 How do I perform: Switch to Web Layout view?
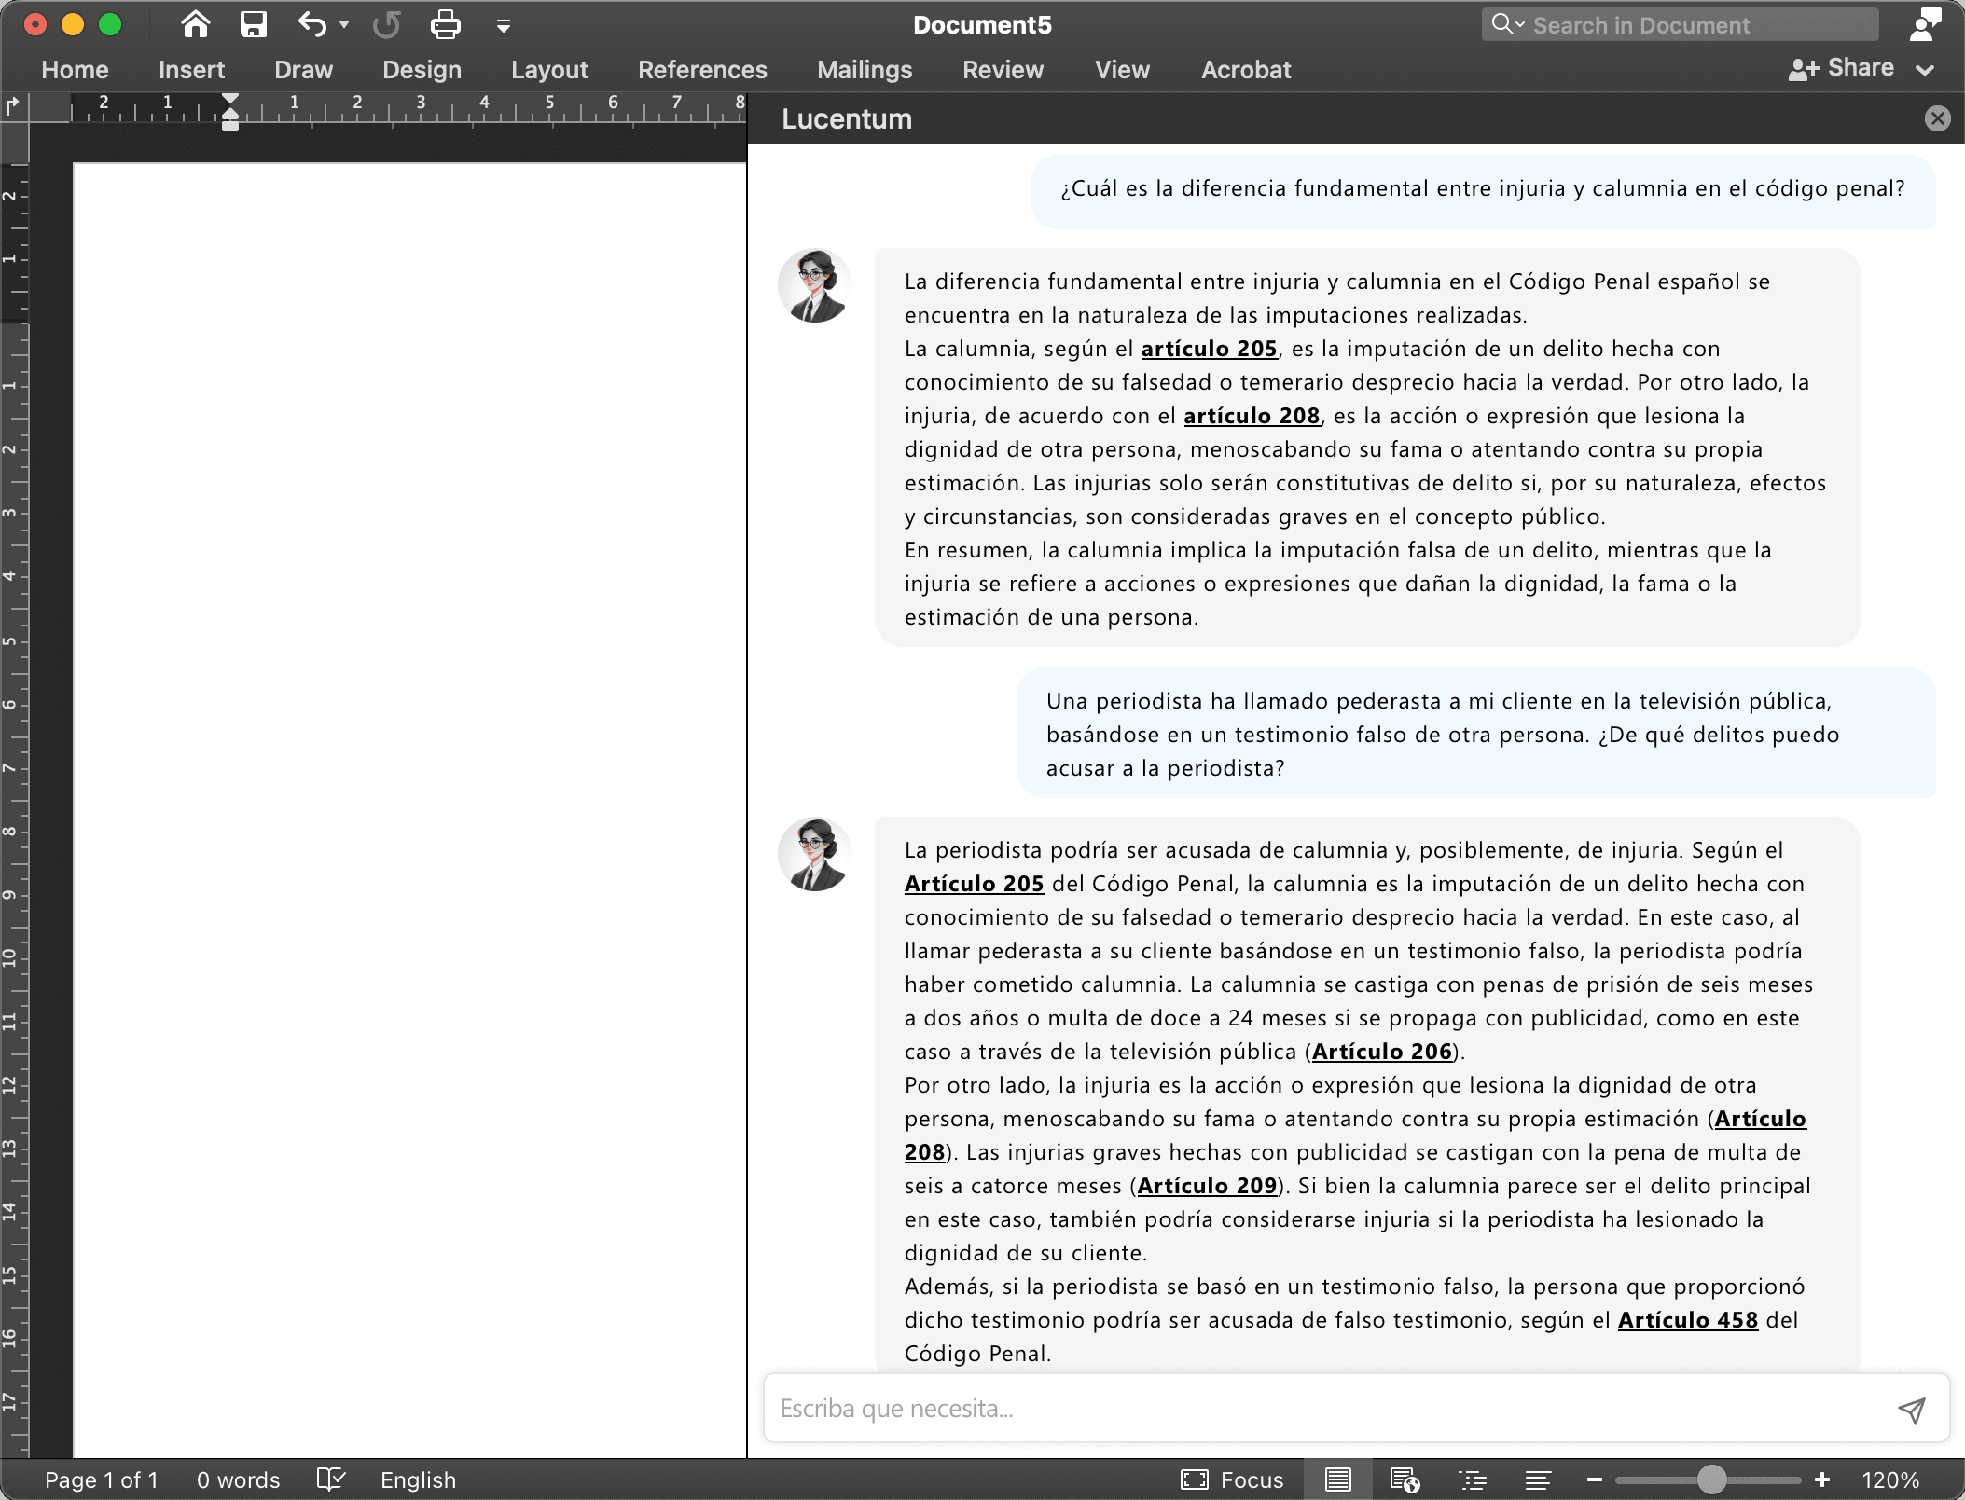tap(1405, 1479)
